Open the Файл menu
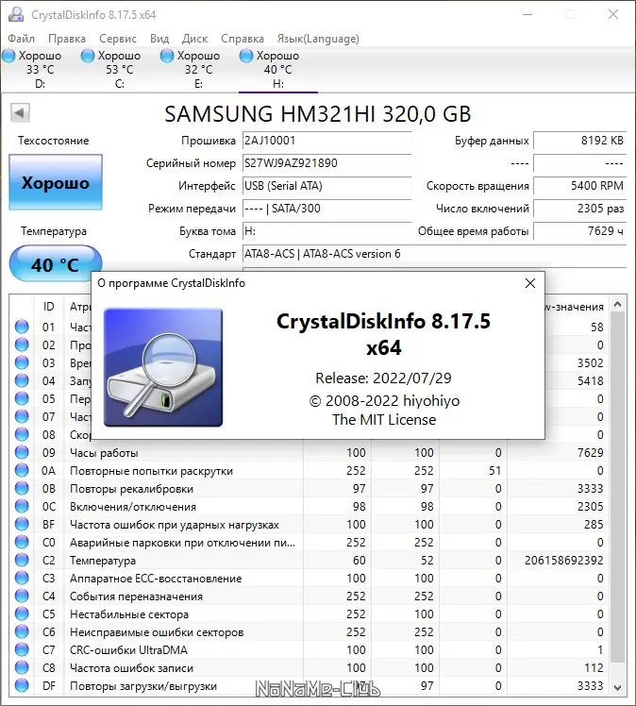 (x=21, y=39)
